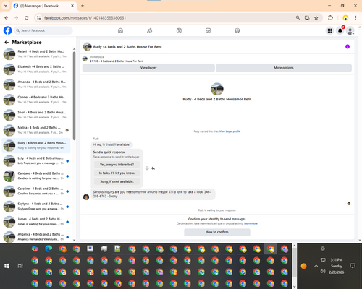362x289 pixels.
Task: Click the Facebook logo
Action: tap(7, 30)
